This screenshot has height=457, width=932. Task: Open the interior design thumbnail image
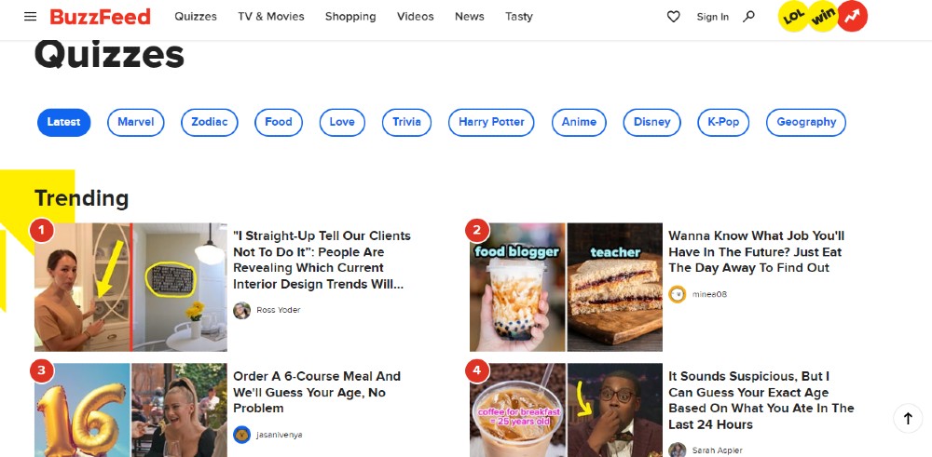pos(130,288)
